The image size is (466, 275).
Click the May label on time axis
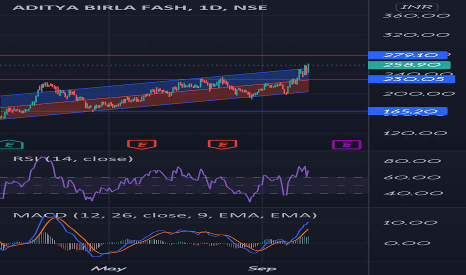tap(108, 269)
